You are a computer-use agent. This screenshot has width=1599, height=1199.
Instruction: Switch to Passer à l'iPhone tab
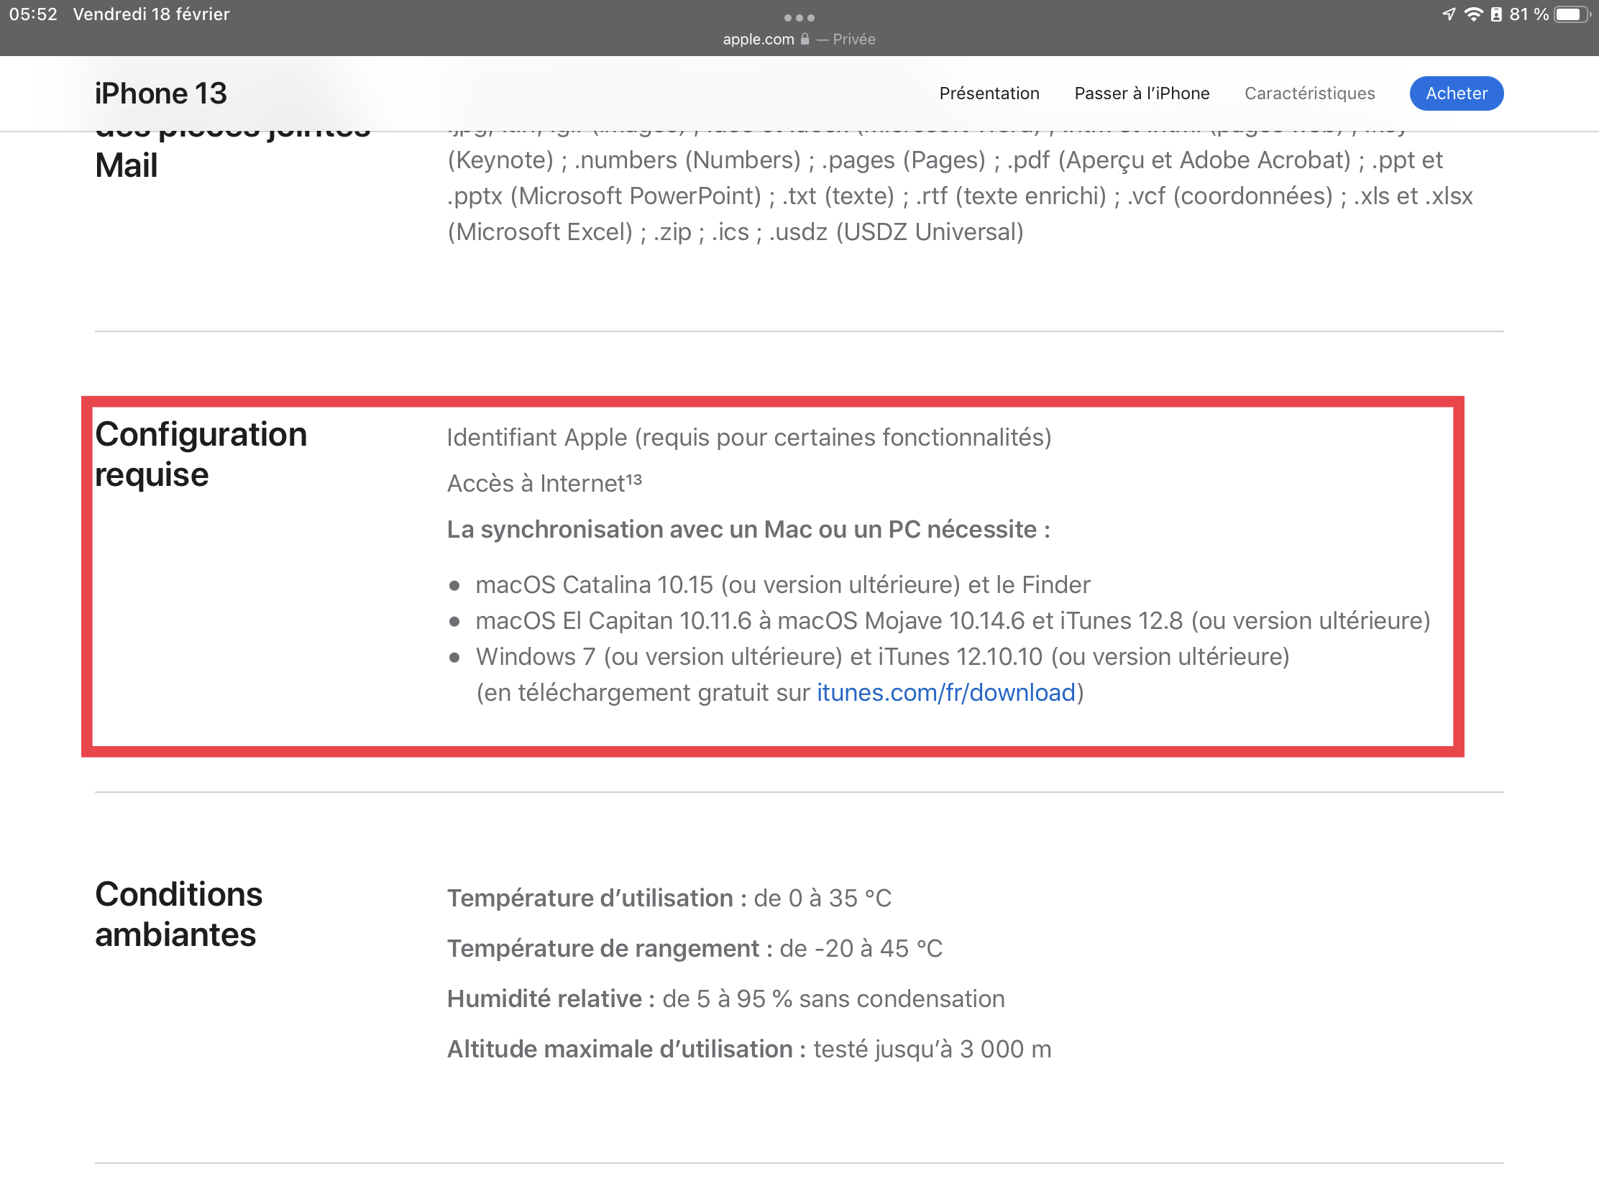pyautogui.click(x=1142, y=93)
